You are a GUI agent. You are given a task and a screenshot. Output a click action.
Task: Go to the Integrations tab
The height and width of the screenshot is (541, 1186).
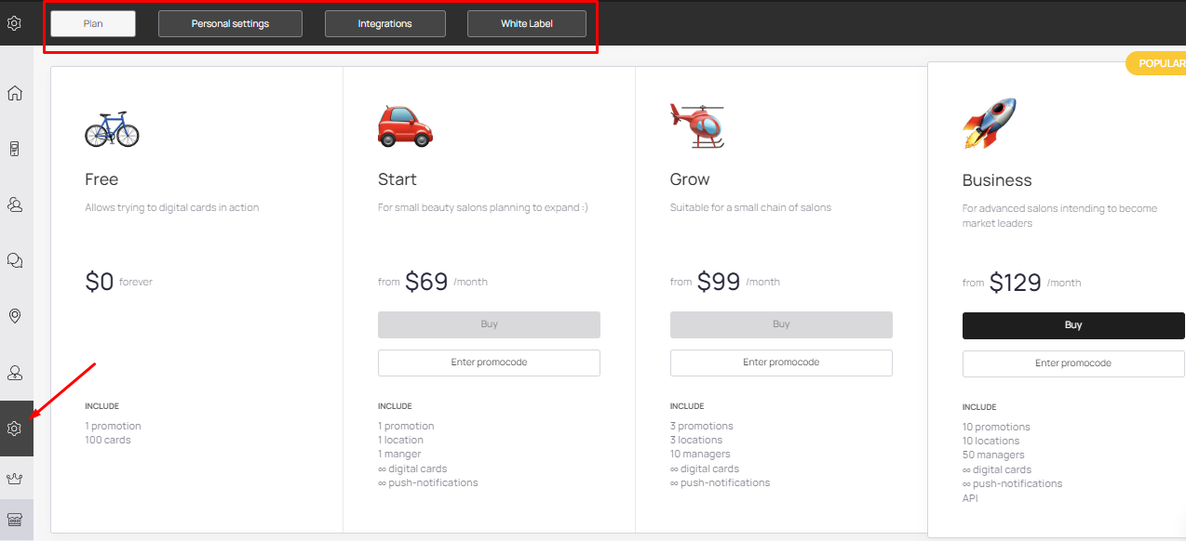[384, 23]
